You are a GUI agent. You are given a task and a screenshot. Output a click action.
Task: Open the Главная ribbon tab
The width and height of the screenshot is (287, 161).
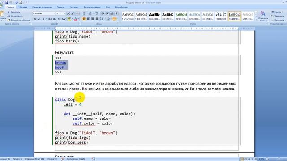pos(10,7)
